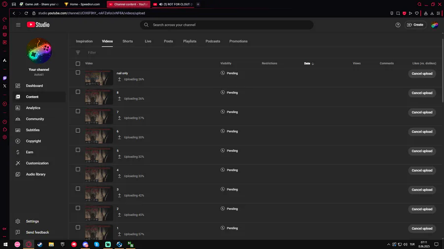Cancel upload of video 1
The image size is (444, 249).
click(x=422, y=228)
